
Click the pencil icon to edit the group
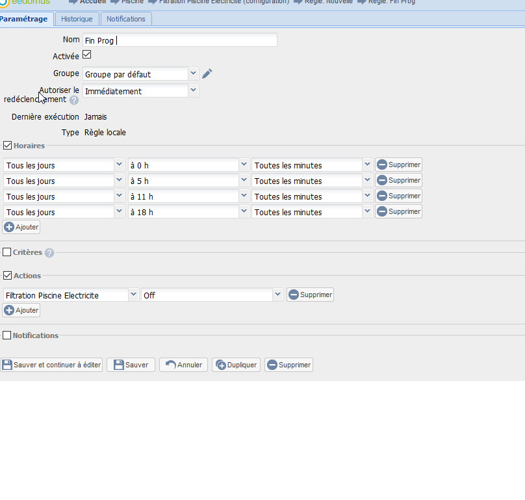pos(207,74)
